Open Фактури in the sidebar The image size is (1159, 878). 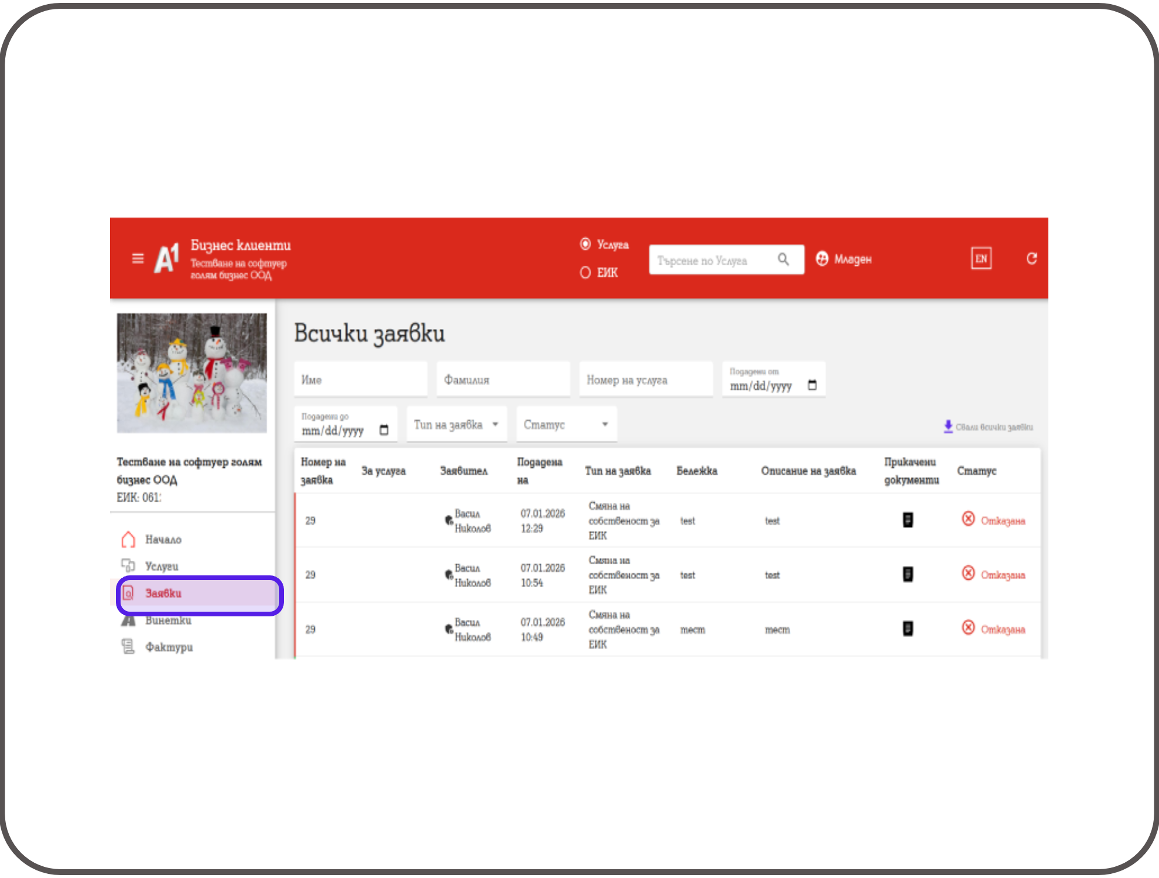pos(169,647)
